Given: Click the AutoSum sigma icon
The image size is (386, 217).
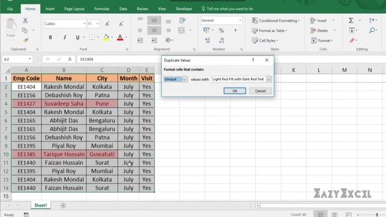Looking at the screenshot, I should pyautogui.click(x=351, y=20).
